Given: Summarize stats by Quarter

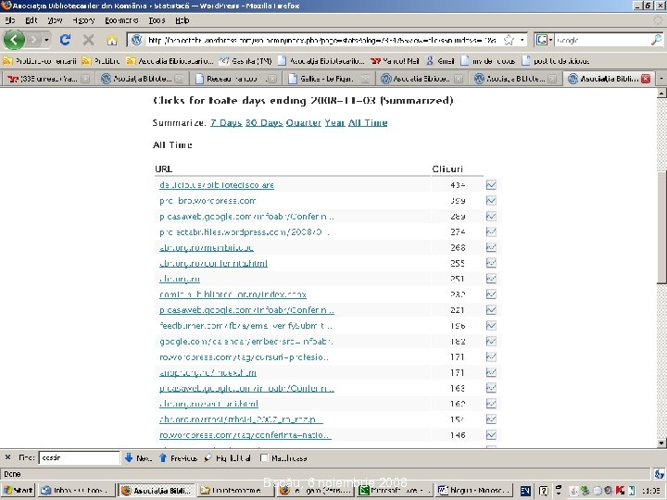Looking at the screenshot, I should (303, 123).
